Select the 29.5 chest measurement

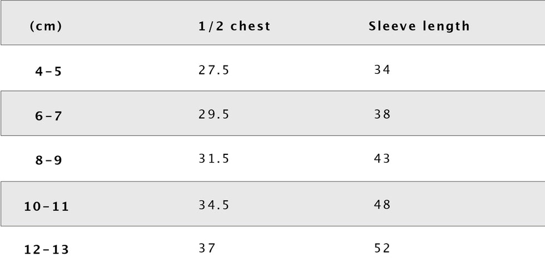pos(214,115)
